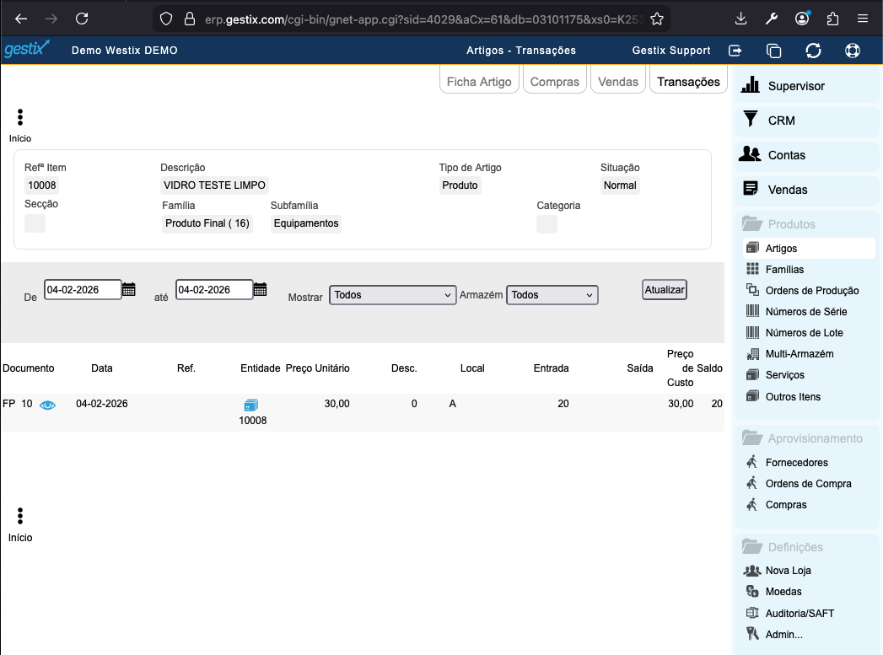Click the De start date field
883x655 pixels.
click(x=82, y=290)
